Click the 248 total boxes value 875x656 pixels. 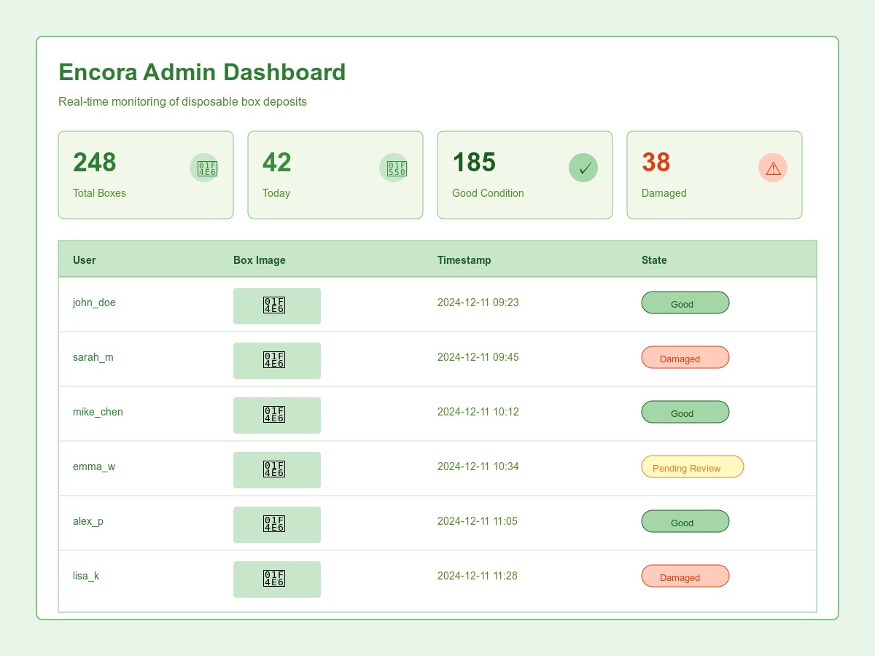point(95,163)
